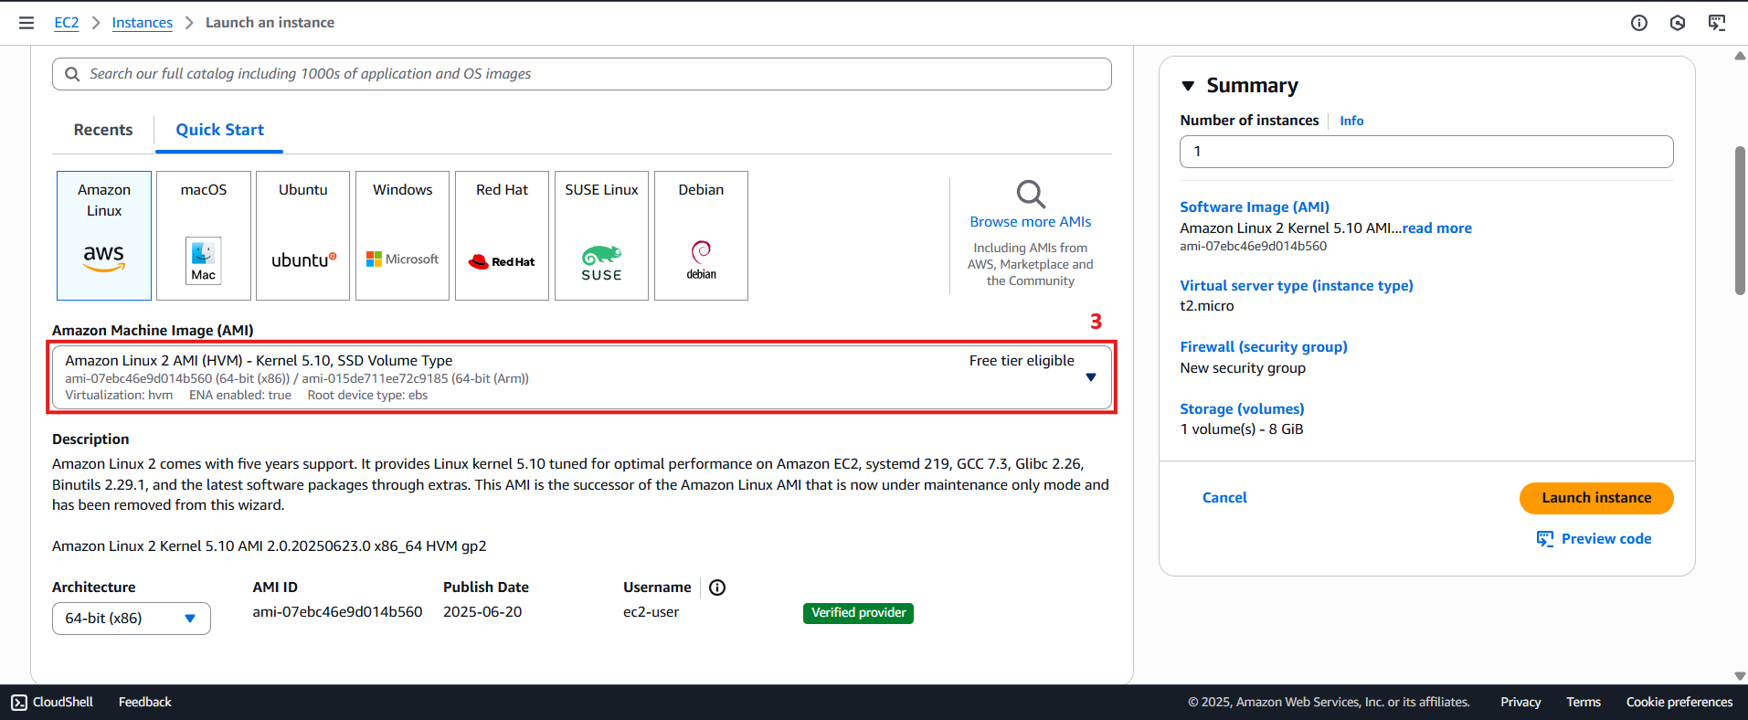
Task: Switch to the Quick Start tab
Action: [x=219, y=130]
